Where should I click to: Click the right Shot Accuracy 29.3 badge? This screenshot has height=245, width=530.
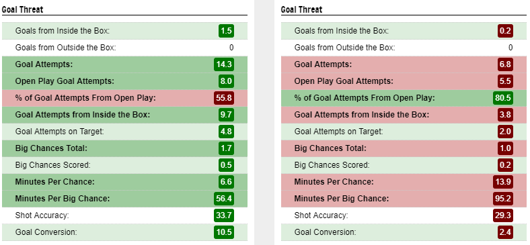[x=503, y=215]
